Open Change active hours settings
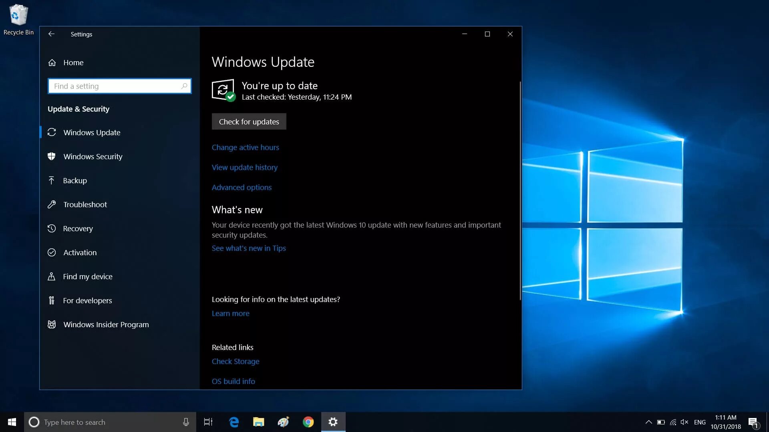Screen dimensions: 769x432 point(245,147)
